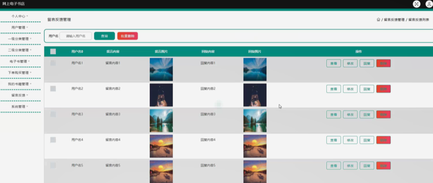Expand the 用户管理 sidebar menu

[20, 27]
